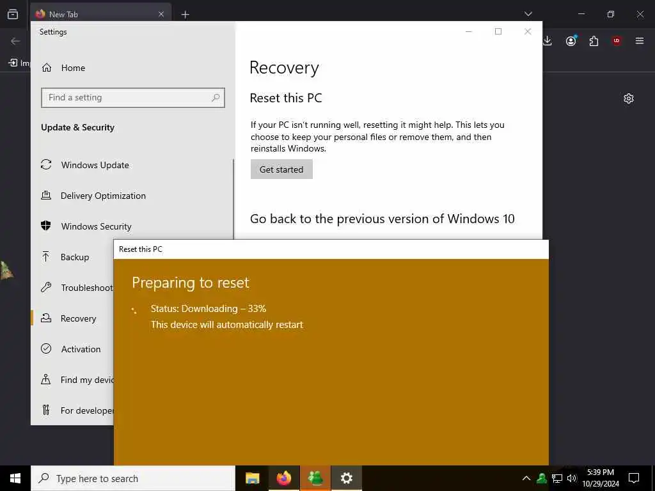Click the taskbar Type here to search box
This screenshot has width=655, height=491.
[133, 478]
